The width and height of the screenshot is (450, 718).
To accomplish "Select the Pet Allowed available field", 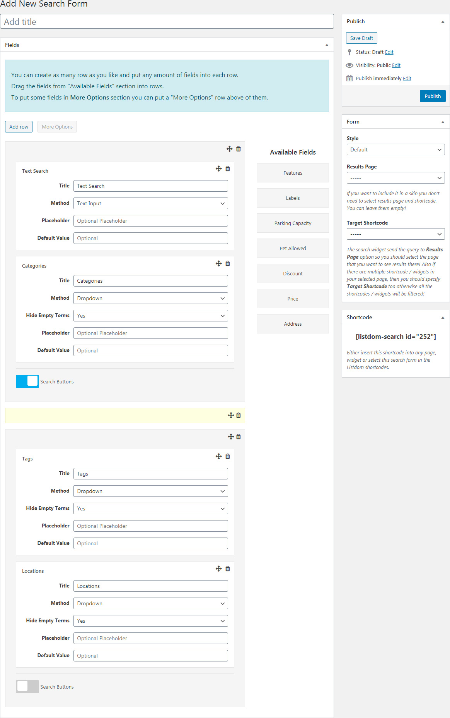I will coord(293,248).
